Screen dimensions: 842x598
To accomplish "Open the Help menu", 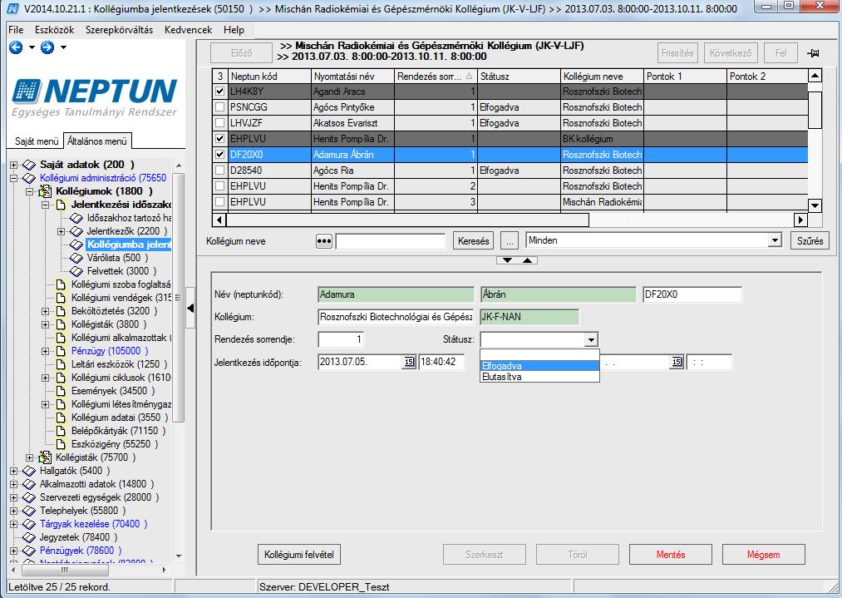I will pos(234,30).
